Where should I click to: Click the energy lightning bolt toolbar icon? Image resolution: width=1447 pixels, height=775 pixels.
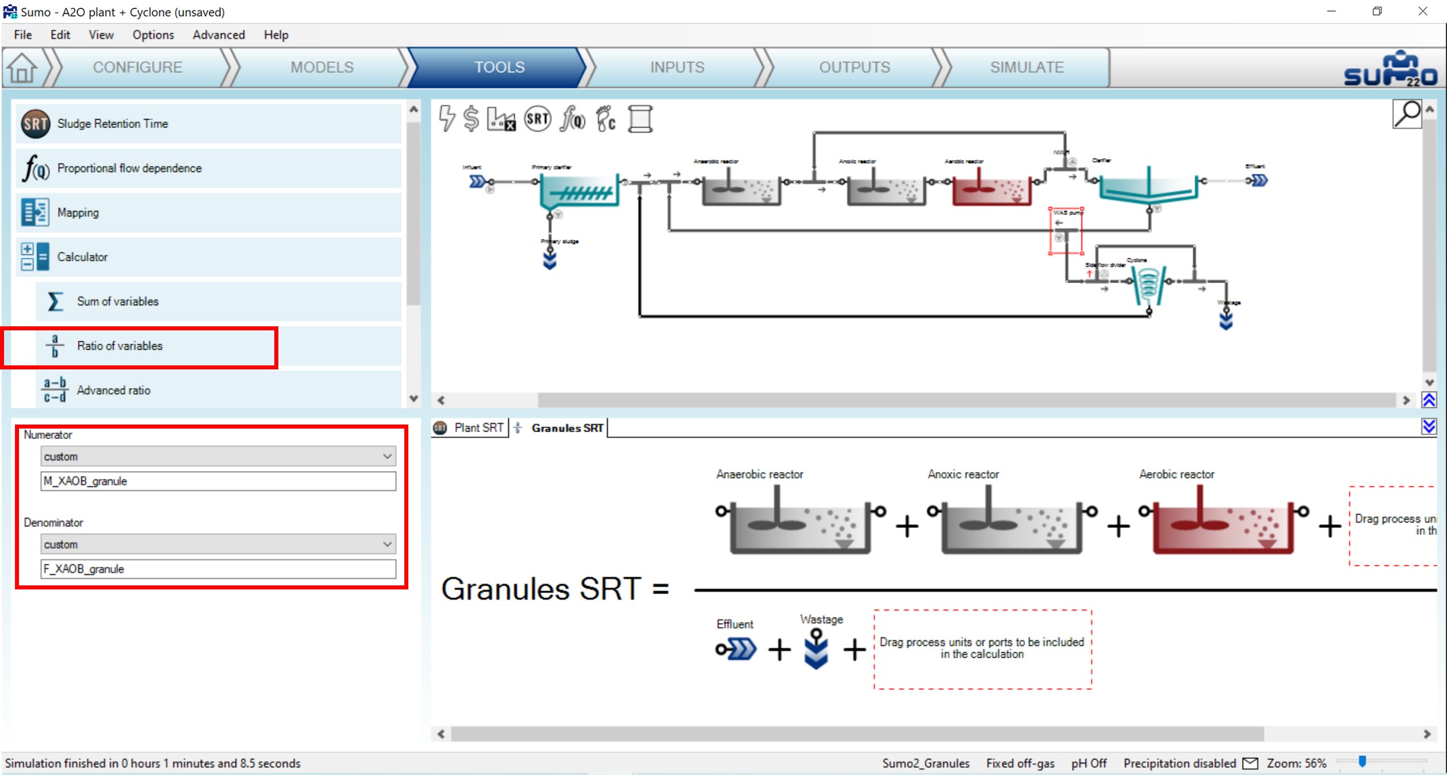point(447,118)
